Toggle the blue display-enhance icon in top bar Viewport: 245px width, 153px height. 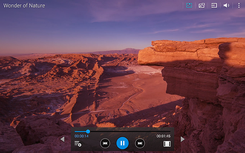(189, 6)
